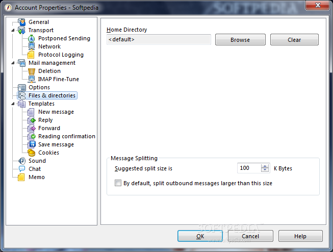Viewport: 333px width, 252px height.
Task: Open IMAP Fine-Tune settings
Action: (x=59, y=79)
